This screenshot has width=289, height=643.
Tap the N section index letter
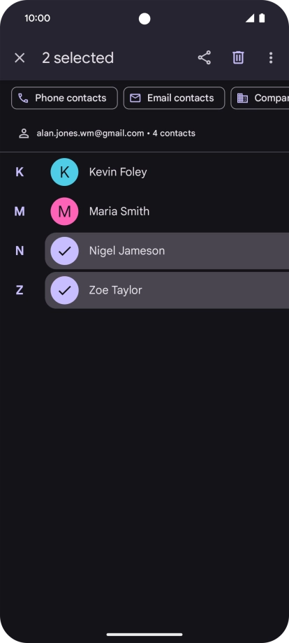20,250
